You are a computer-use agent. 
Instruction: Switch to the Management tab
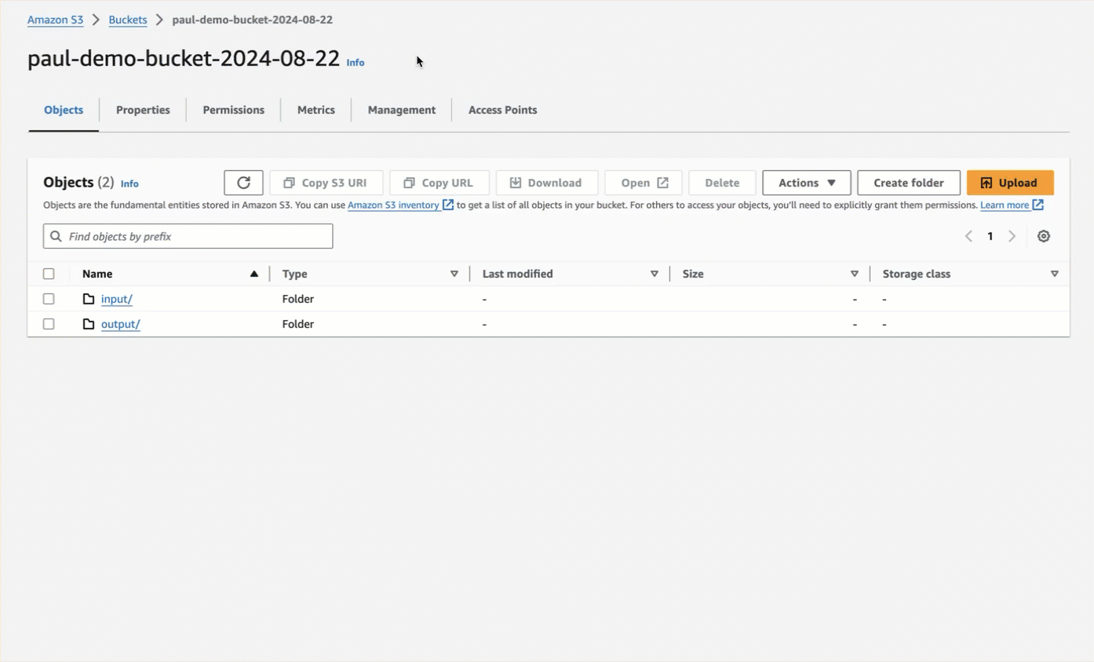click(401, 110)
